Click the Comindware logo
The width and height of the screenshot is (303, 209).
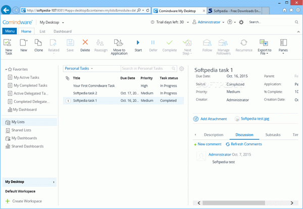tap(17, 22)
